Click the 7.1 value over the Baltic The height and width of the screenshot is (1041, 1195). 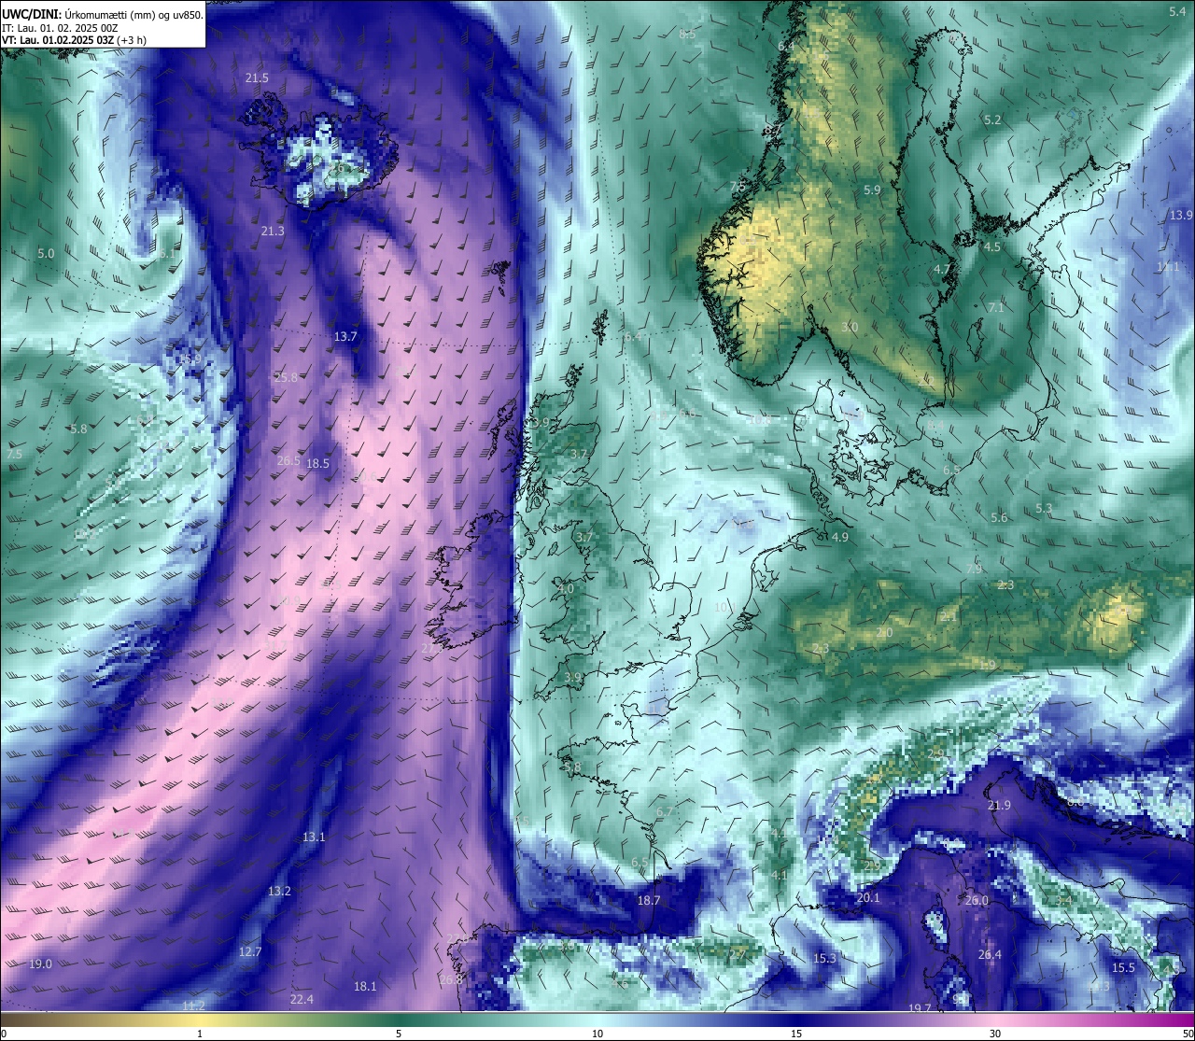[x=996, y=307]
